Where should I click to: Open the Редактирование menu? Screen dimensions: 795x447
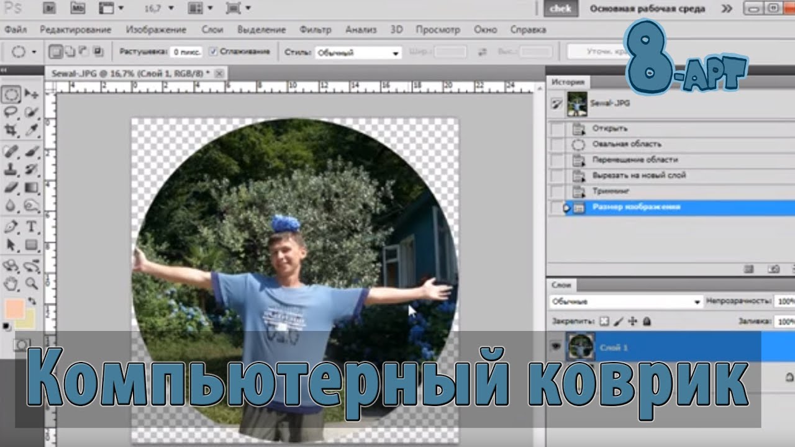(x=76, y=30)
